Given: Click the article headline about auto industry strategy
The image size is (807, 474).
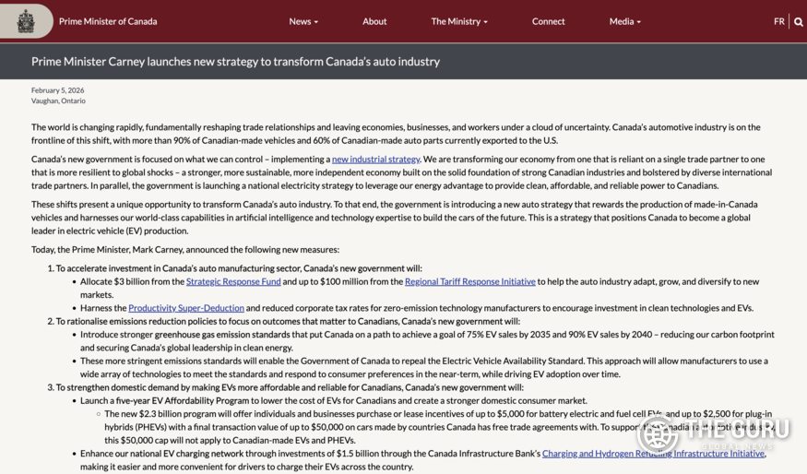Looking at the screenshot, I should tap(235, 62).
